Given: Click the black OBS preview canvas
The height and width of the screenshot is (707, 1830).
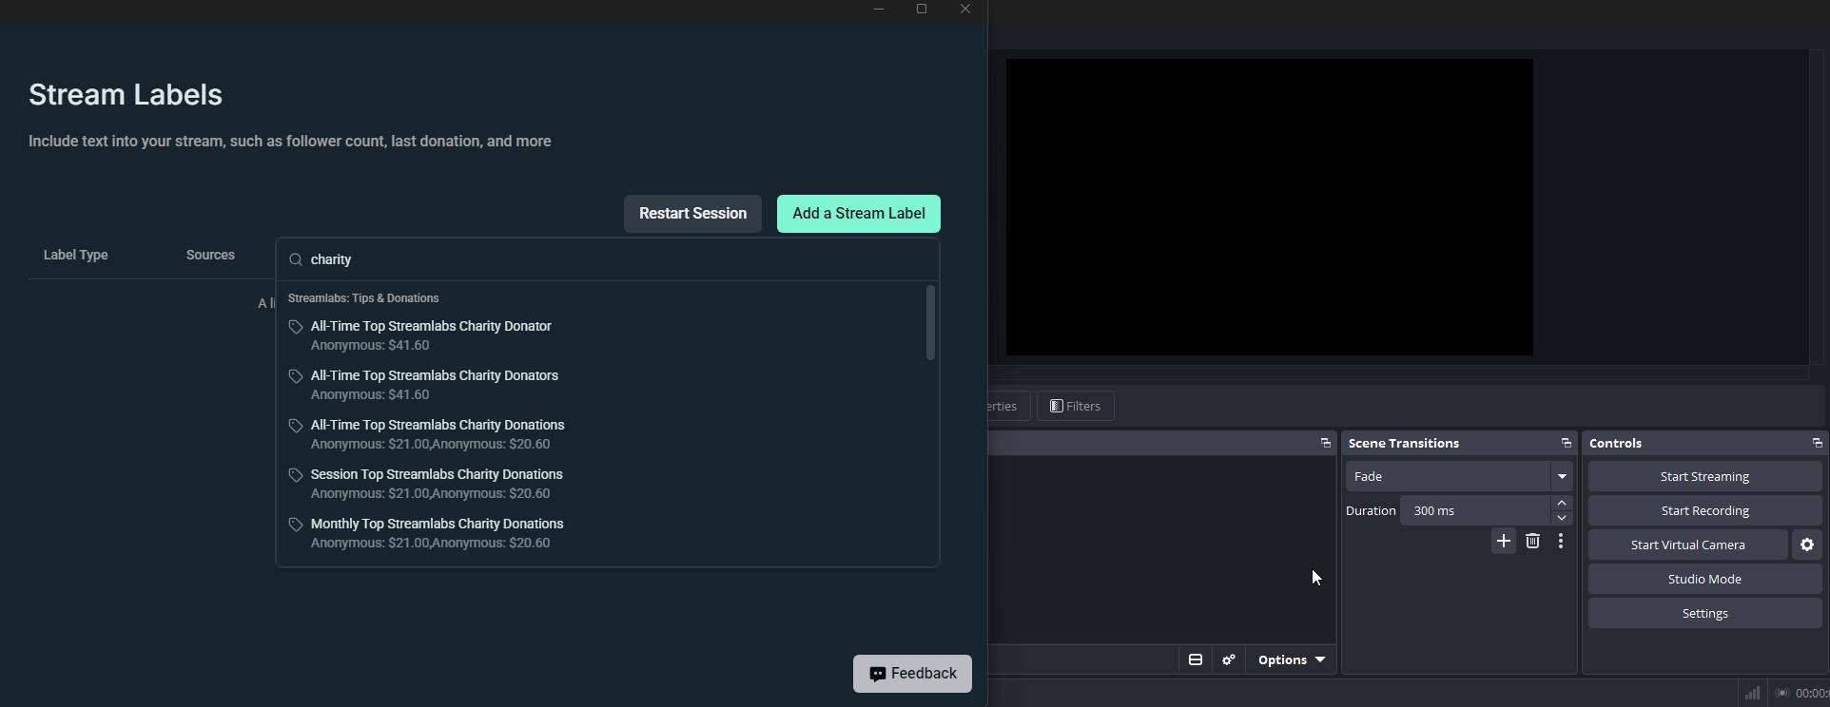Looking at the screenshot, I should pos(1269,207).
